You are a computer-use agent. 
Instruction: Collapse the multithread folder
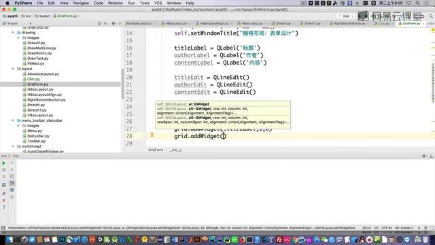[13, 146]
